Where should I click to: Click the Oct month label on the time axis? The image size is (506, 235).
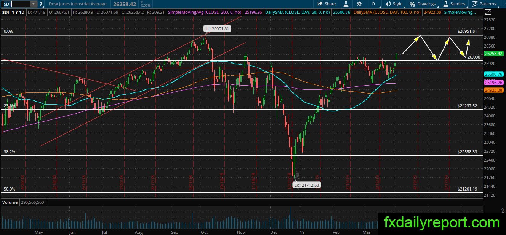[204, 232]
